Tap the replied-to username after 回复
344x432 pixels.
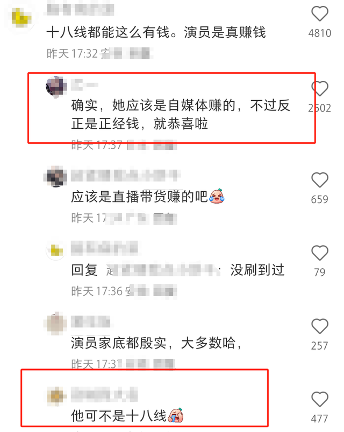click(x=163, y=270)
